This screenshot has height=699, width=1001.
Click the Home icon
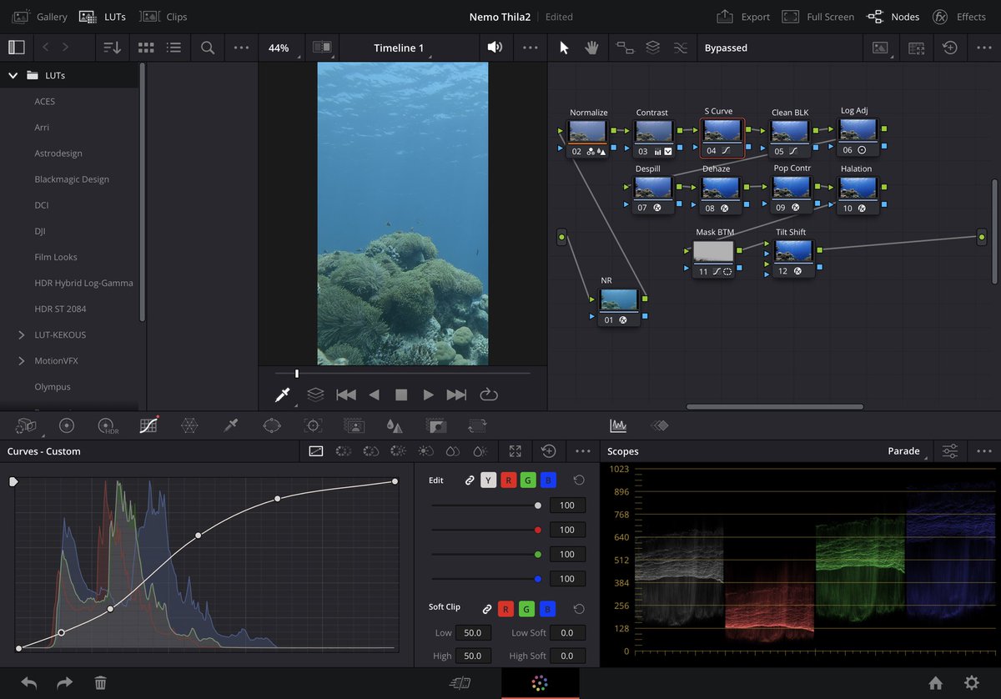[x=936, y=683]
